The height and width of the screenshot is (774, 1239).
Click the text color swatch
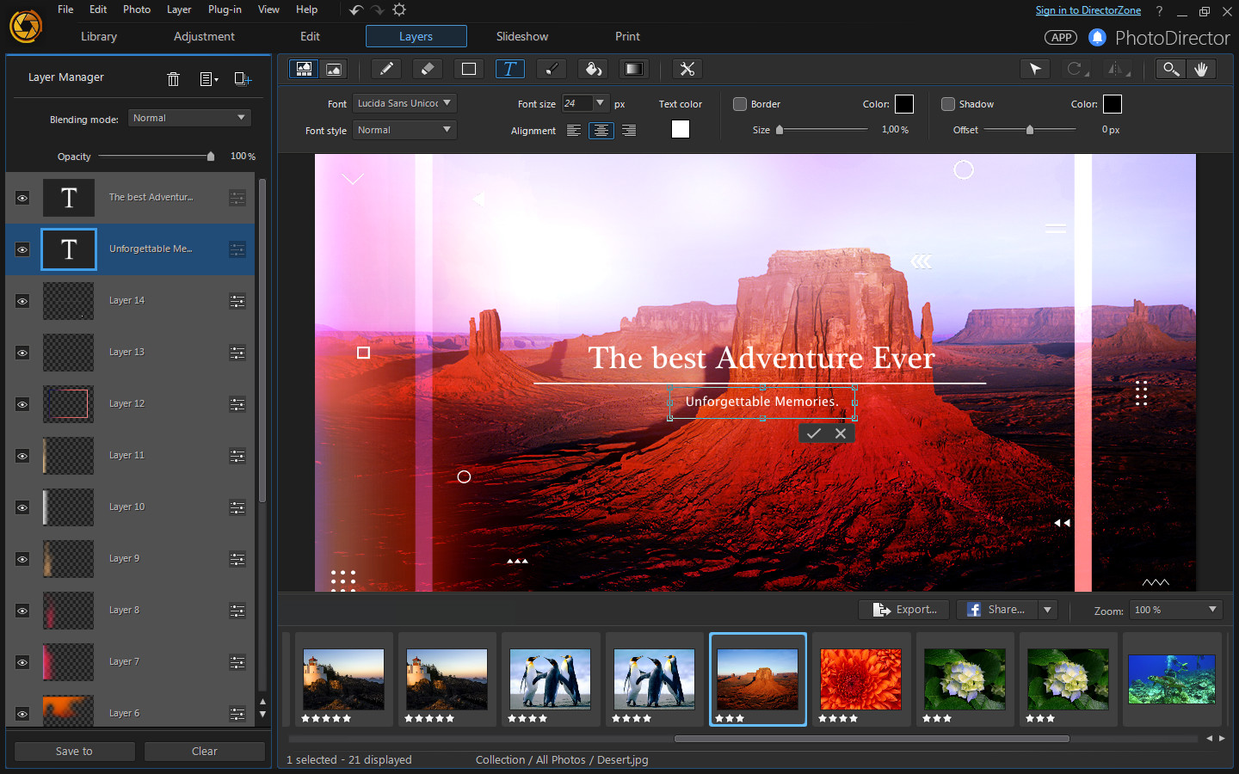coord(680,129)
